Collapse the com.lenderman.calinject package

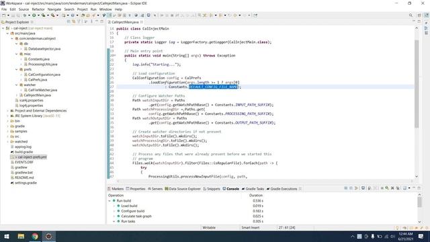click(12, 39)
